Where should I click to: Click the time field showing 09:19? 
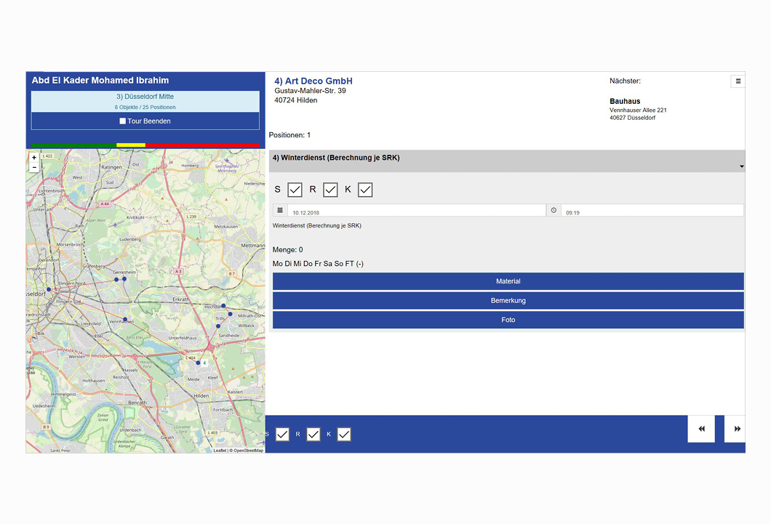pyautogui.click(x=652, y=210)
